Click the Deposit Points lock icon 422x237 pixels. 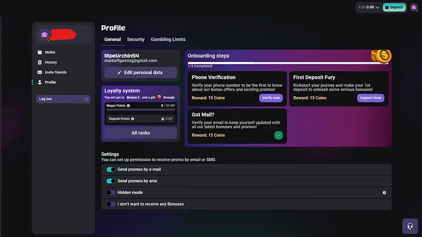(162, 119)
